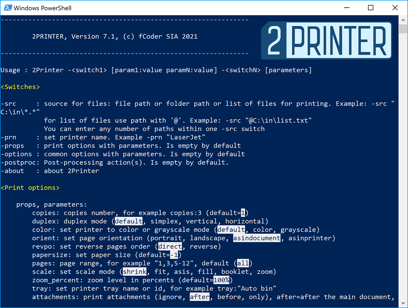
Task: Click the "landscape" orientation value
Action: click(x=208, y=238)
